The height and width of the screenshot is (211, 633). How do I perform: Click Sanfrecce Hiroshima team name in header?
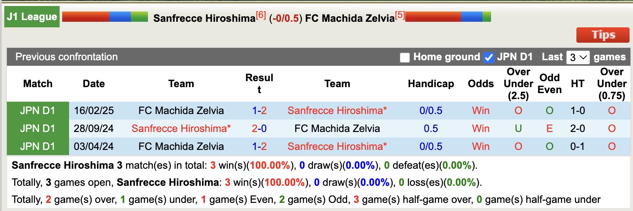[204, 18]
